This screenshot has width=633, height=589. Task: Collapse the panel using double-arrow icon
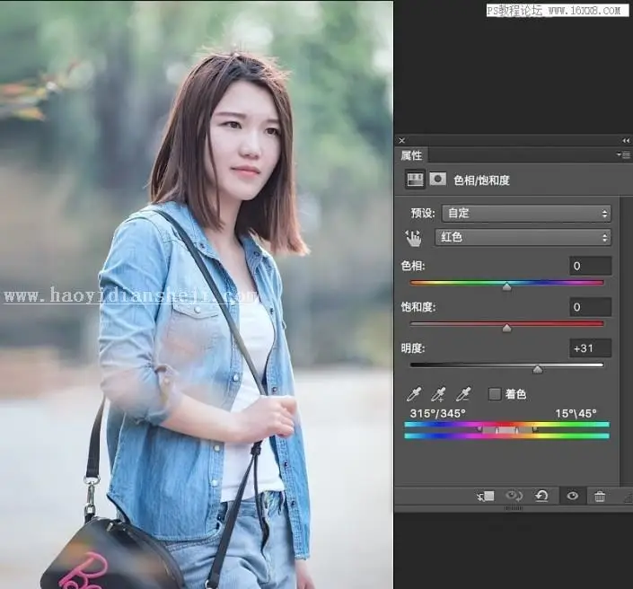coord(626,140)
